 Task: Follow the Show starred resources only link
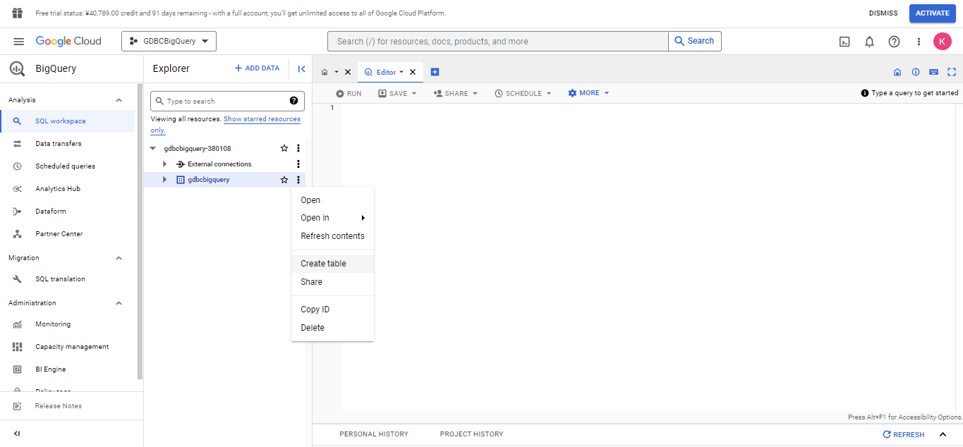coord(262,119)
